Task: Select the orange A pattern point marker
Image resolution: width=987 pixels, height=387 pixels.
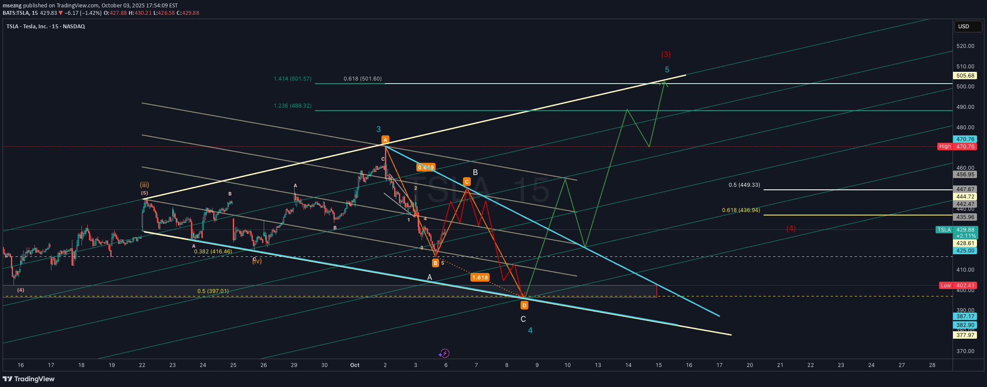Action: point(385,140)
